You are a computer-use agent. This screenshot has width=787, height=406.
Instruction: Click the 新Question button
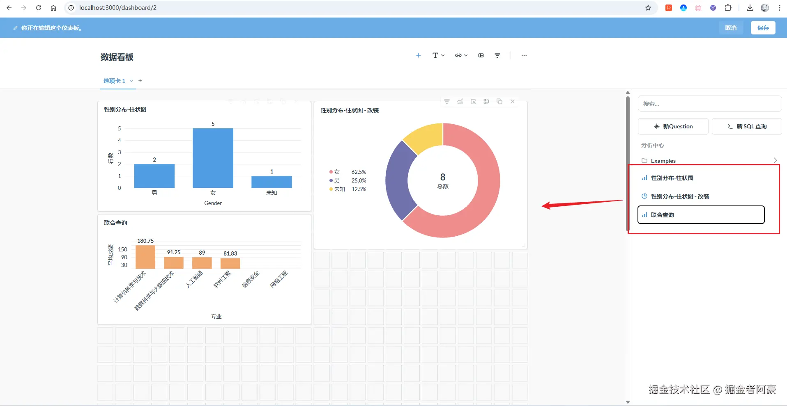tap(673, 126)
